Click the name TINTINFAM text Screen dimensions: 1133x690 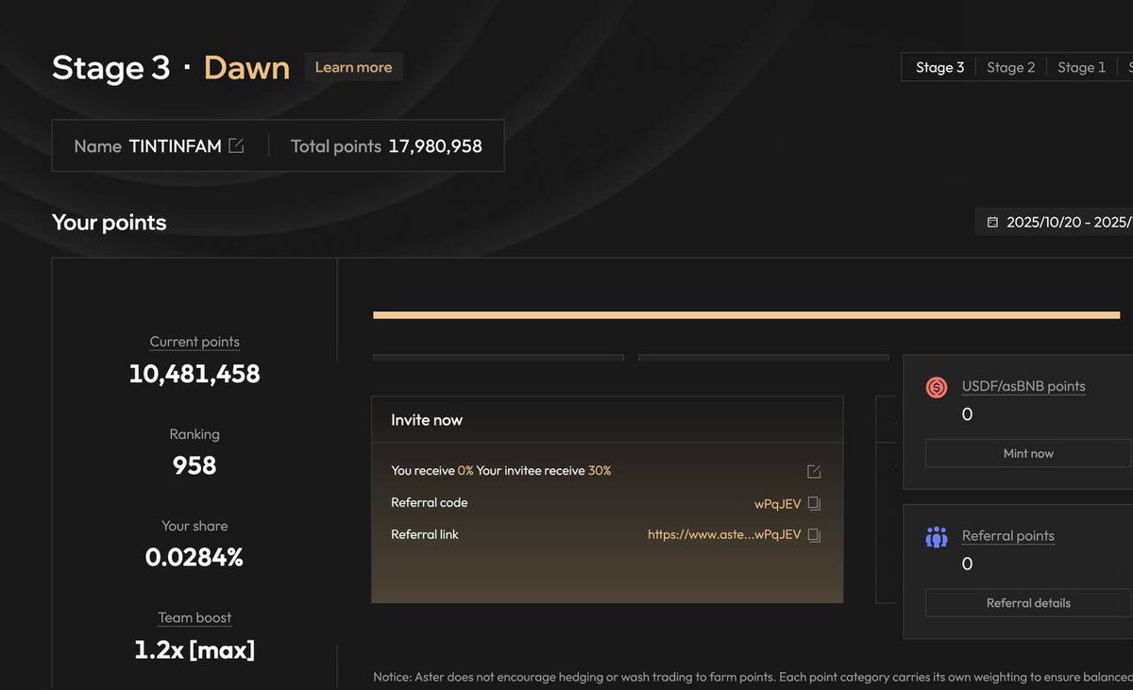click(176, 146)
